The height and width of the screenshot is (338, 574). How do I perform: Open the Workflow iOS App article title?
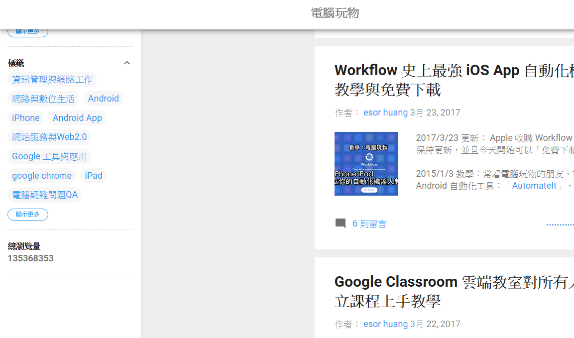tap(454, 80)
